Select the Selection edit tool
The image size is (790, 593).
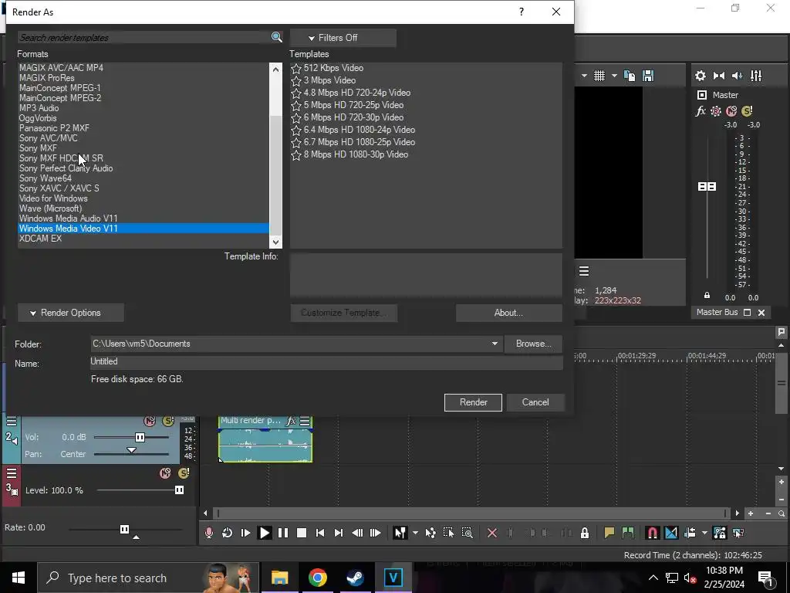click(x=448, y=533)
